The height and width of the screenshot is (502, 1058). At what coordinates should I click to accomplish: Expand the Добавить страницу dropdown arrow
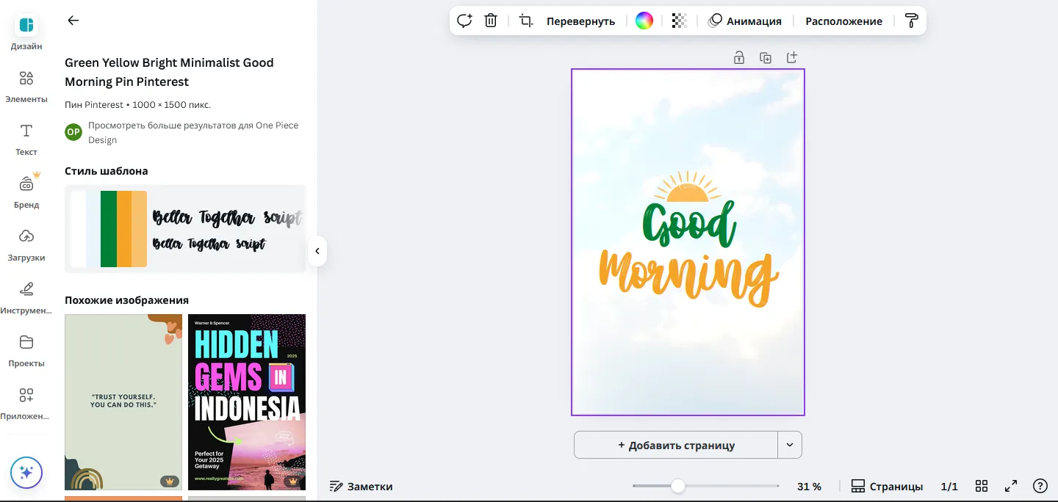coord(789,445)
